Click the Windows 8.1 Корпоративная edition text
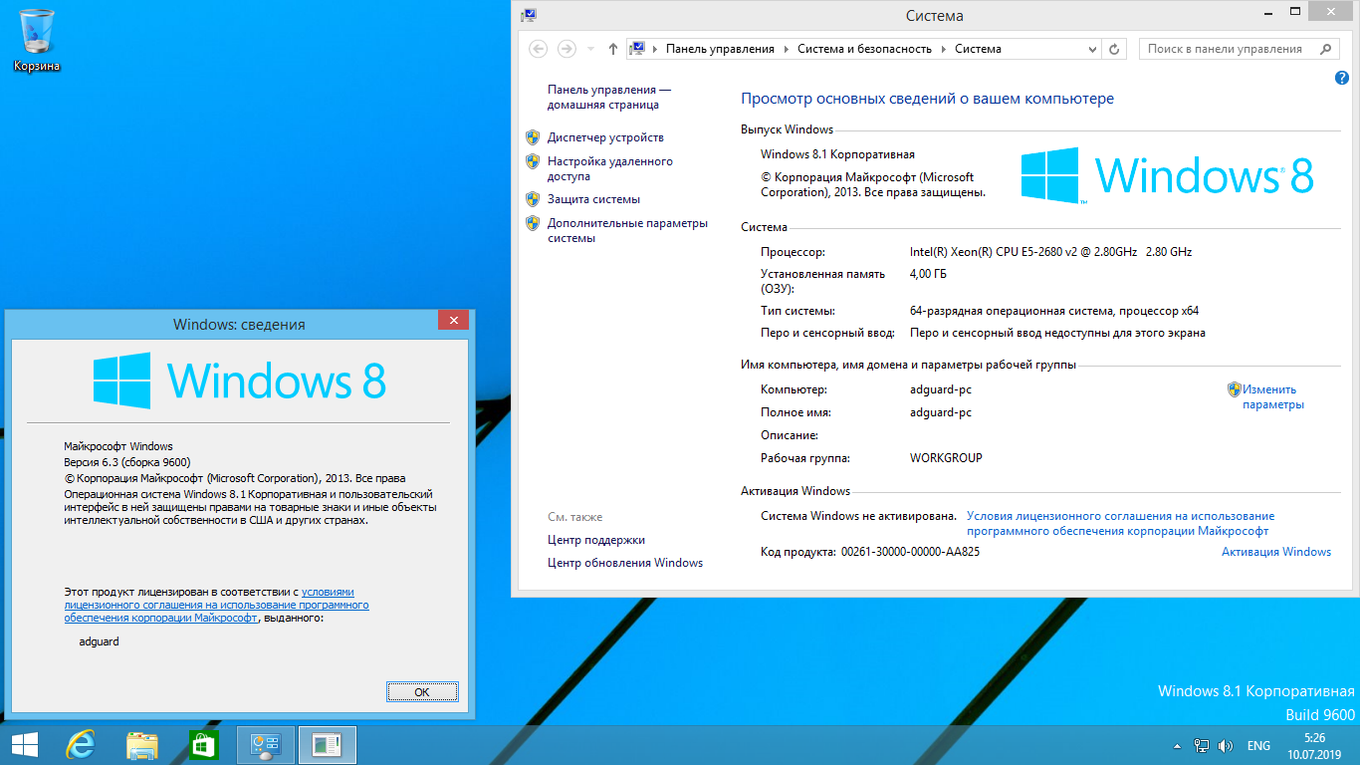 pos(837,154)
